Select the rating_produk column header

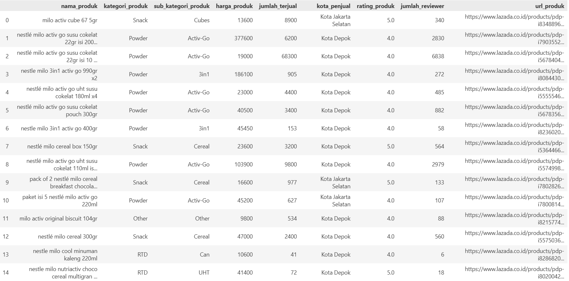(x=376, y=6)
